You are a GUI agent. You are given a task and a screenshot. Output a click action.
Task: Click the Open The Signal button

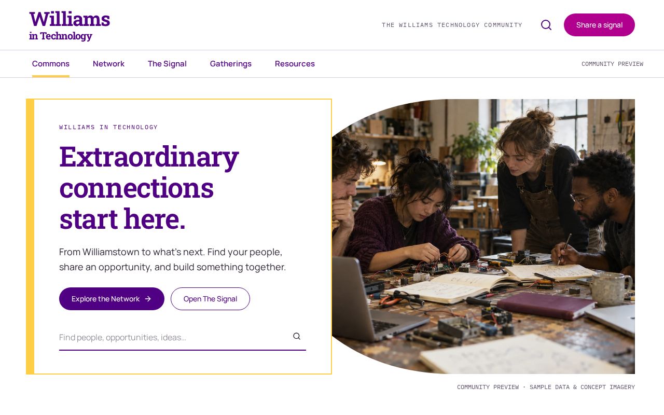[210, 299]
